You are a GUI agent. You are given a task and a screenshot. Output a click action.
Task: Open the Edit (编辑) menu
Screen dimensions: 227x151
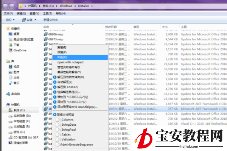21,14
